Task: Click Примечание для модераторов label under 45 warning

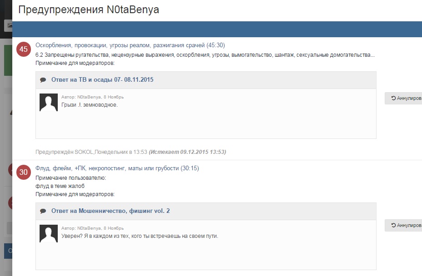Action: pos(75,63)
